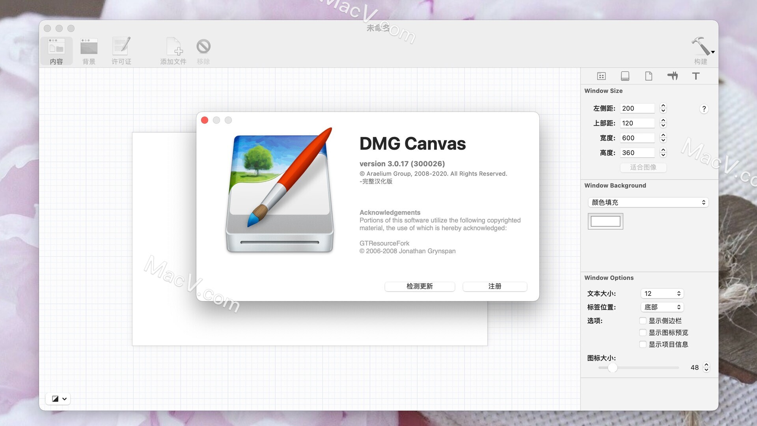Viewport: 757px width, 426px height.
Task: Click the version 3.0.17 (300026) text
Action: coord(402,164)
